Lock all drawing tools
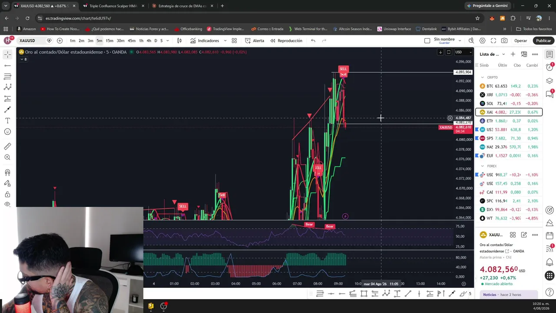The image size is (556, 313). click(7, 194)
